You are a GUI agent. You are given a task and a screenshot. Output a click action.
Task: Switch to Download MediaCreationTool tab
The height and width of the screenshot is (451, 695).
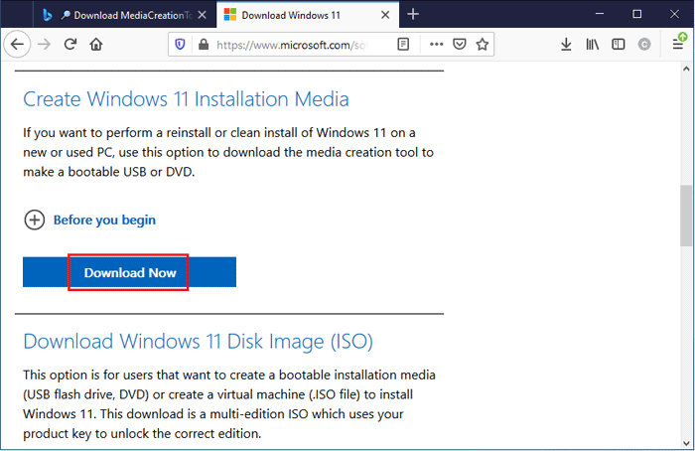(x=124, y=15)
